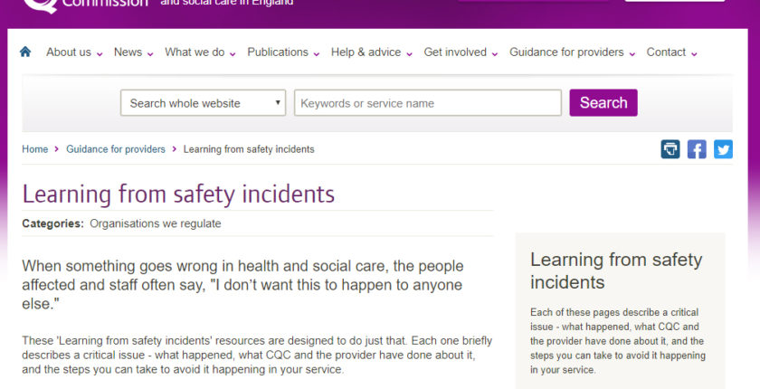Open the Publications menu
Viewport: 760px width, 389px height.
point(278,52)
